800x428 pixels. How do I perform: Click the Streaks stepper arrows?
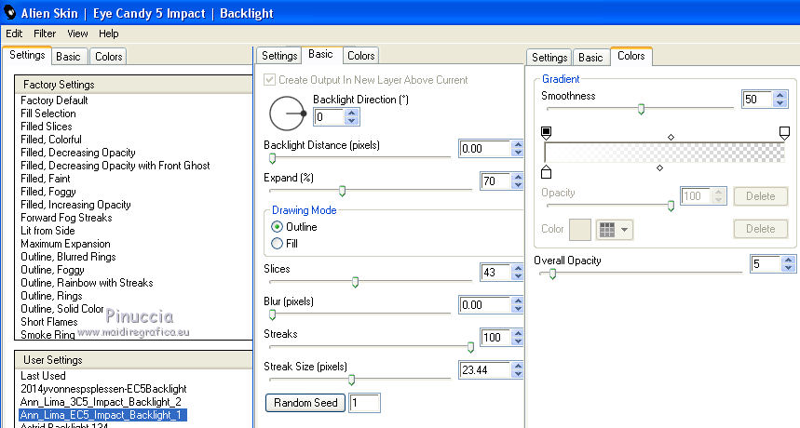click(518, 338)
